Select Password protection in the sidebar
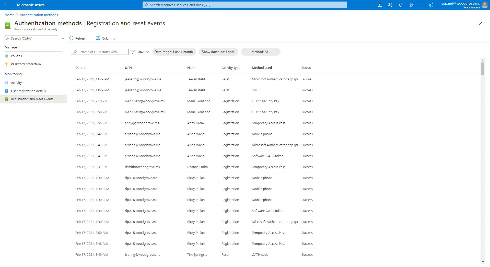Viewport: 490px width, 267px height. tap(26, 64)
